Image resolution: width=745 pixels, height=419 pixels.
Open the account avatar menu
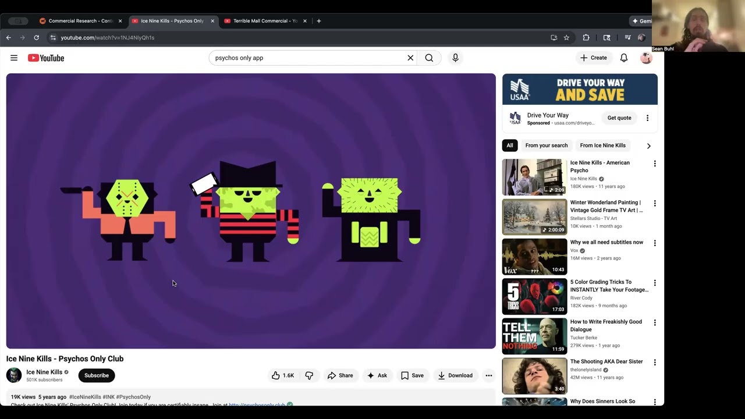[646, 58]
